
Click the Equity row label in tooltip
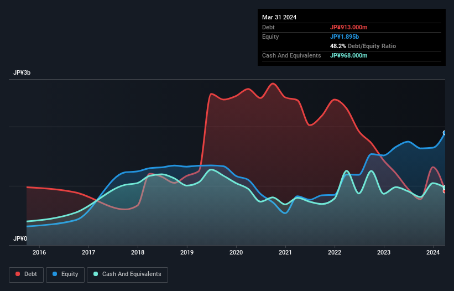[270, 37]
